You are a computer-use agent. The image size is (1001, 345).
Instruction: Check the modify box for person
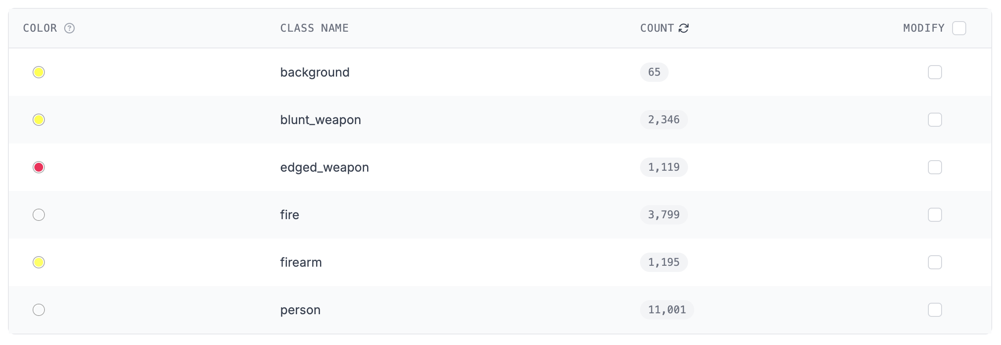click(x=935, y=310)
